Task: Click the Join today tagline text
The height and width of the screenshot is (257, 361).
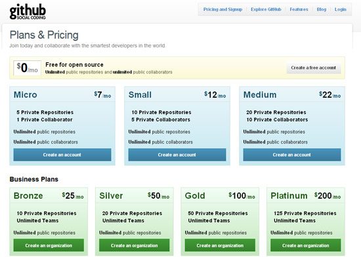Action: (x=87, y=45)
